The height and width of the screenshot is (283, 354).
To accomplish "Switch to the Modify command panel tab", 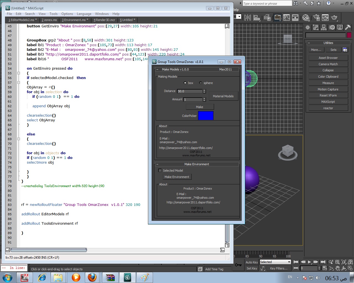I will tap(316, 27).
